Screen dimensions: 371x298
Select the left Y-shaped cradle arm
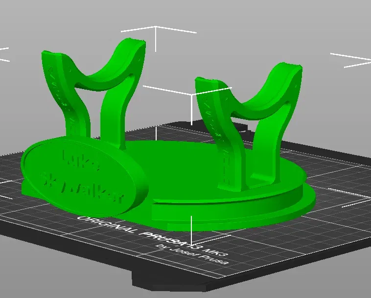coord(94,94)
